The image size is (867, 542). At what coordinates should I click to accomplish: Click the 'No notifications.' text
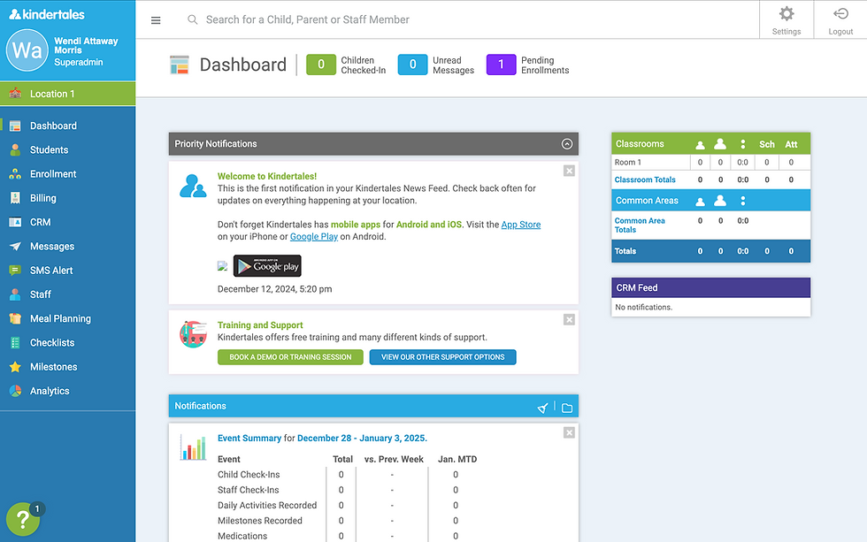[x=644, y=307]
